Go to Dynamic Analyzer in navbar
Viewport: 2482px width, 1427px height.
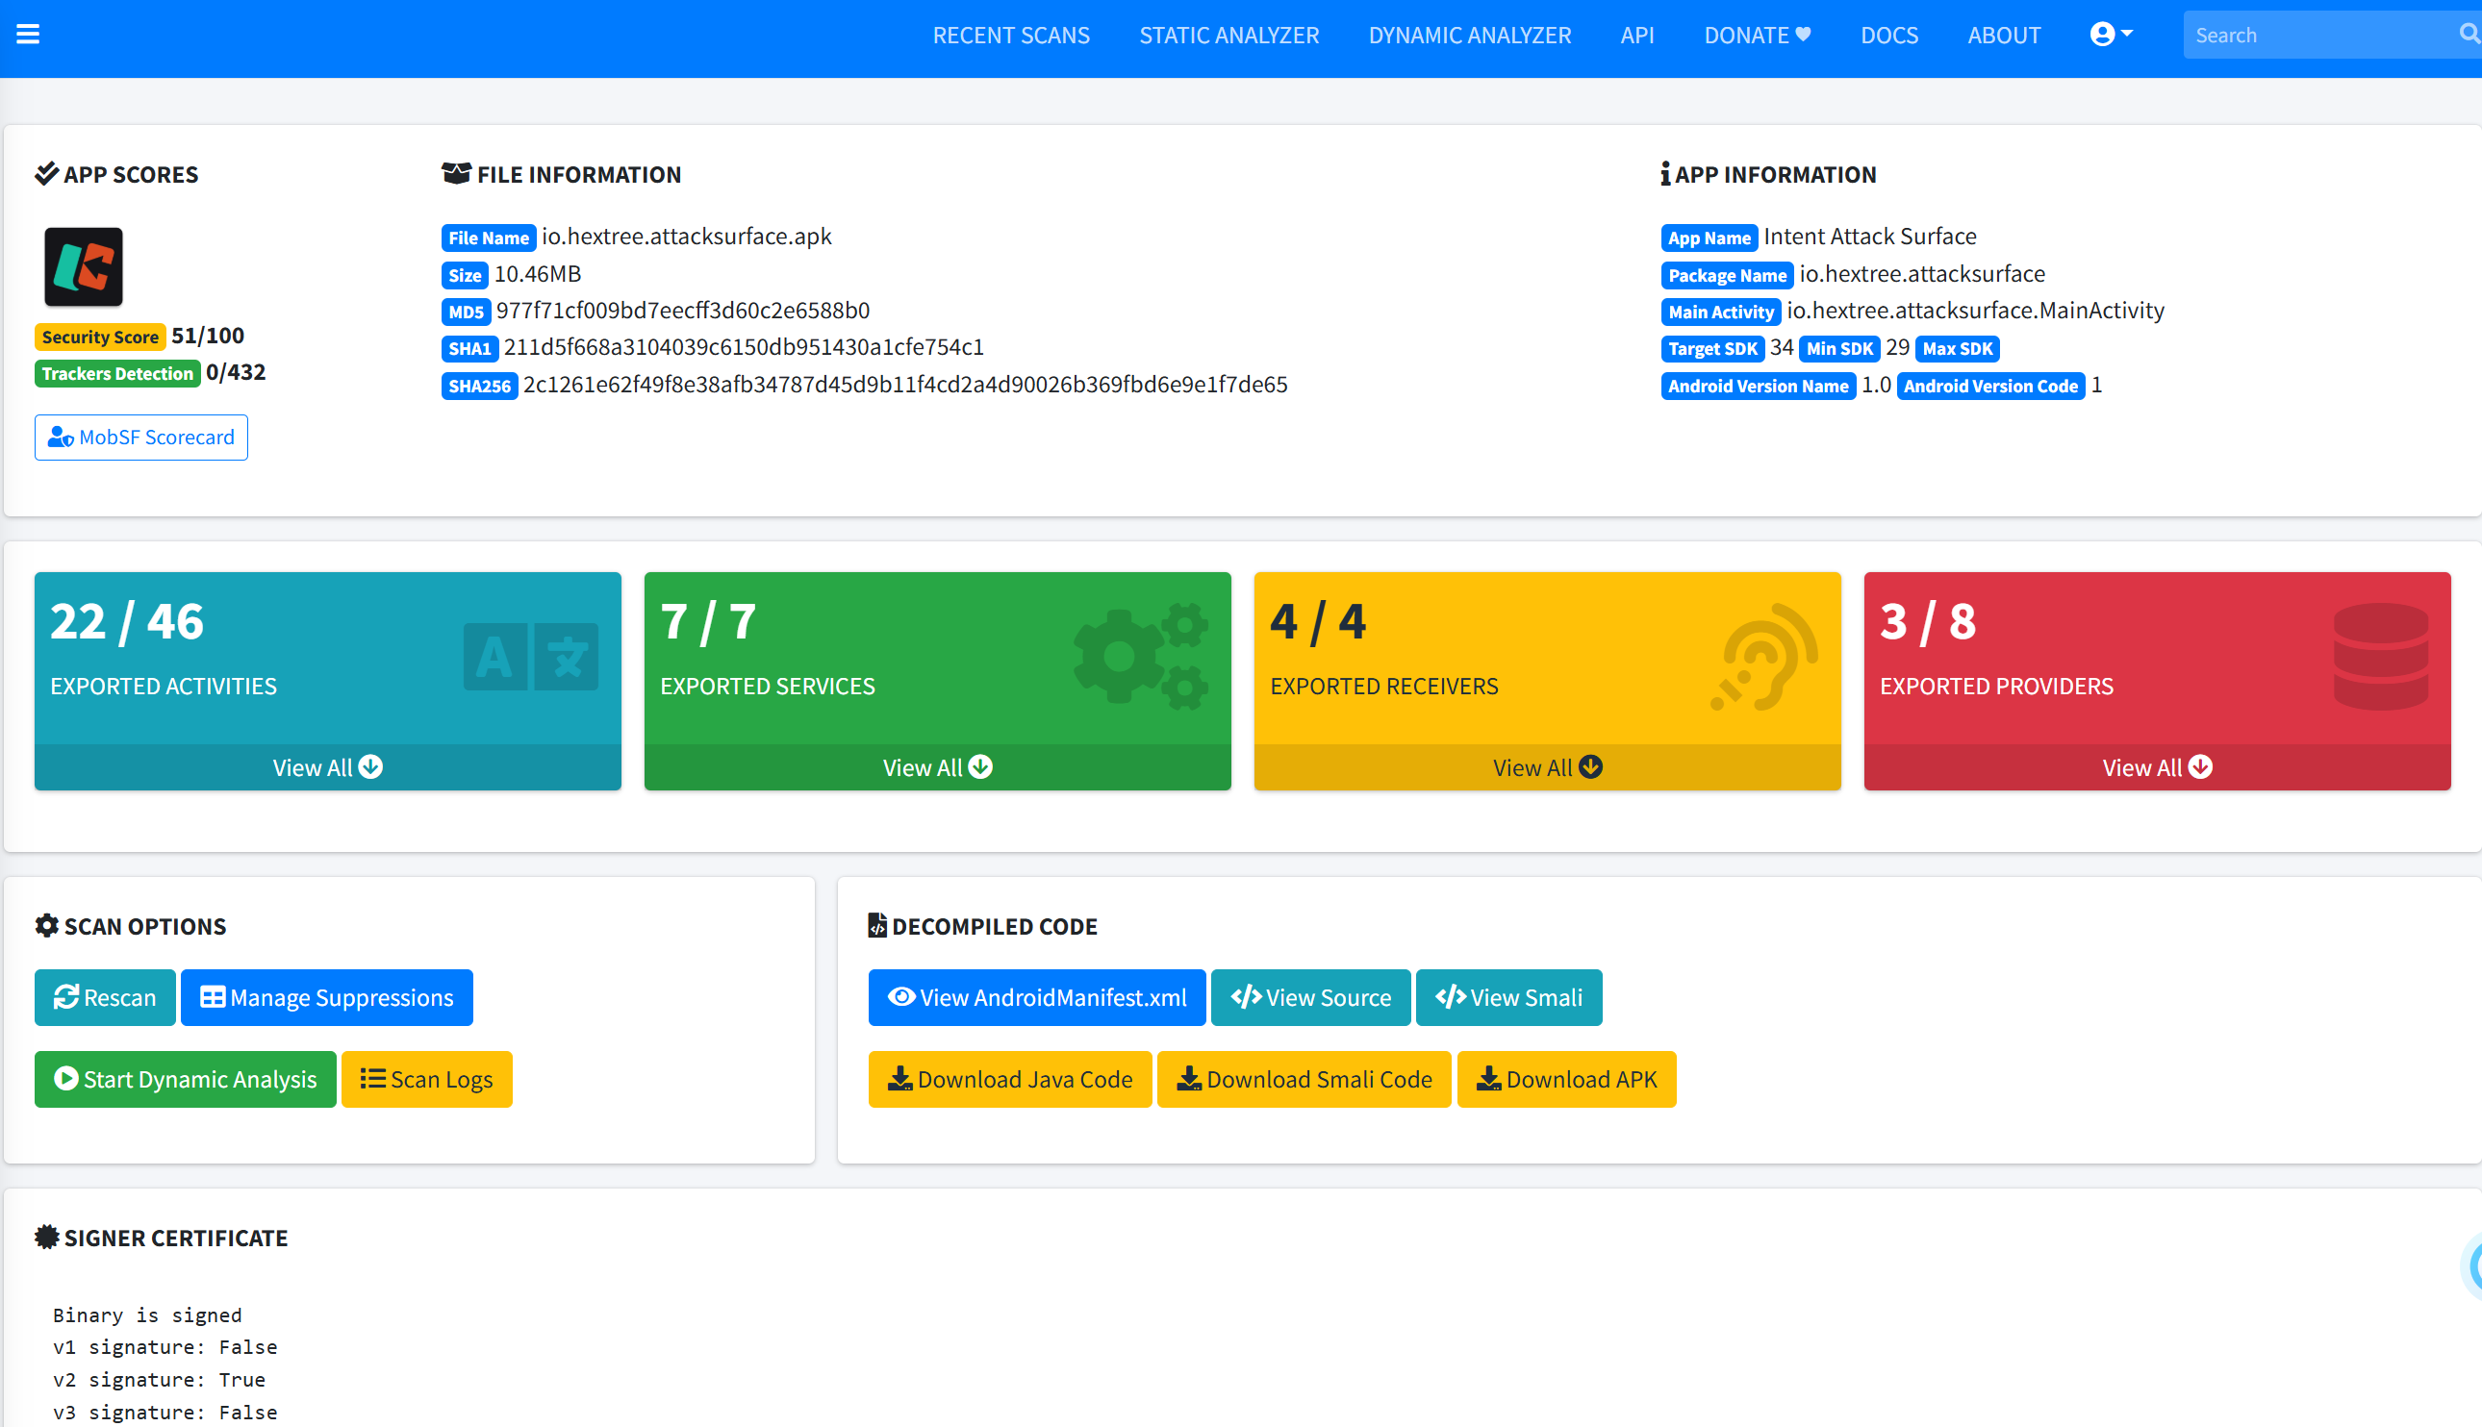click(1469, 36)
